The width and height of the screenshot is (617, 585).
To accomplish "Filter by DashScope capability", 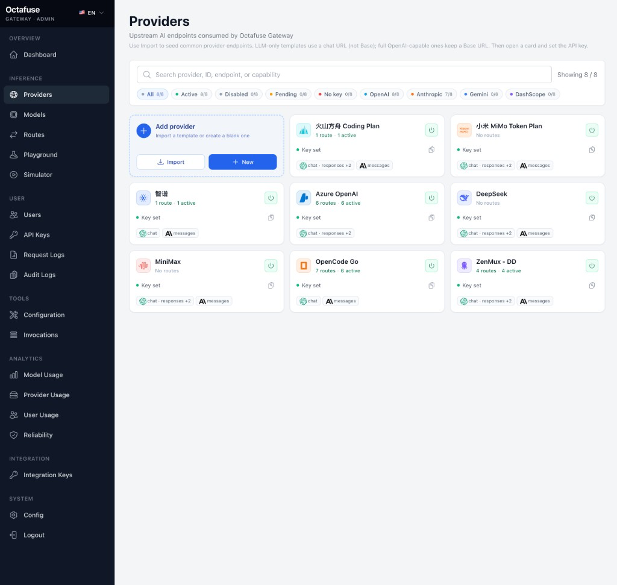I will pyautogui.click(x=533, y=95).
